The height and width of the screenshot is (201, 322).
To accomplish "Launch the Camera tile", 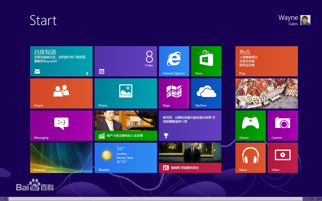I will [283, 126].
